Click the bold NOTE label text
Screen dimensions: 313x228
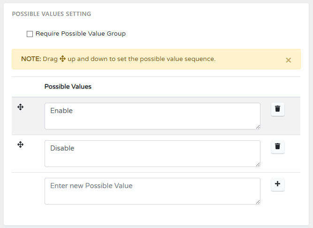(x=31, y=60)
